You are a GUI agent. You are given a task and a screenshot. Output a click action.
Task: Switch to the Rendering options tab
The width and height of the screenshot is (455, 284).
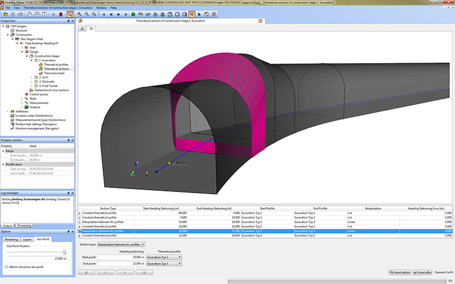(x=11, y=240)
